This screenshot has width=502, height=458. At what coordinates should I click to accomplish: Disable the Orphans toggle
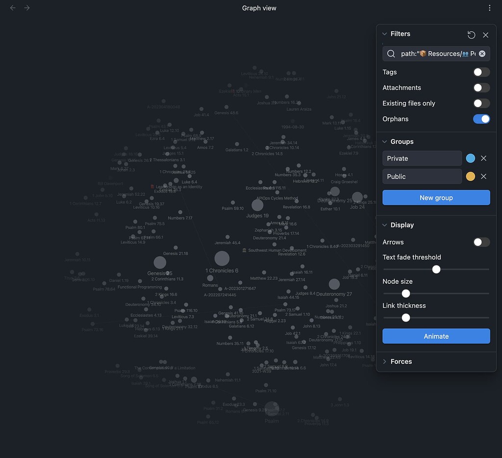point(481,119)
